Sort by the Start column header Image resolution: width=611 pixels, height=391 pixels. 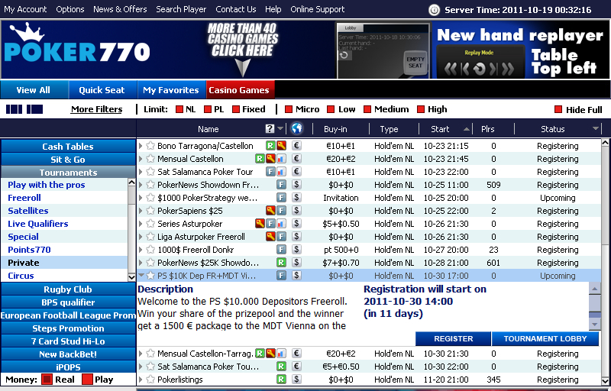click(441, 129)
